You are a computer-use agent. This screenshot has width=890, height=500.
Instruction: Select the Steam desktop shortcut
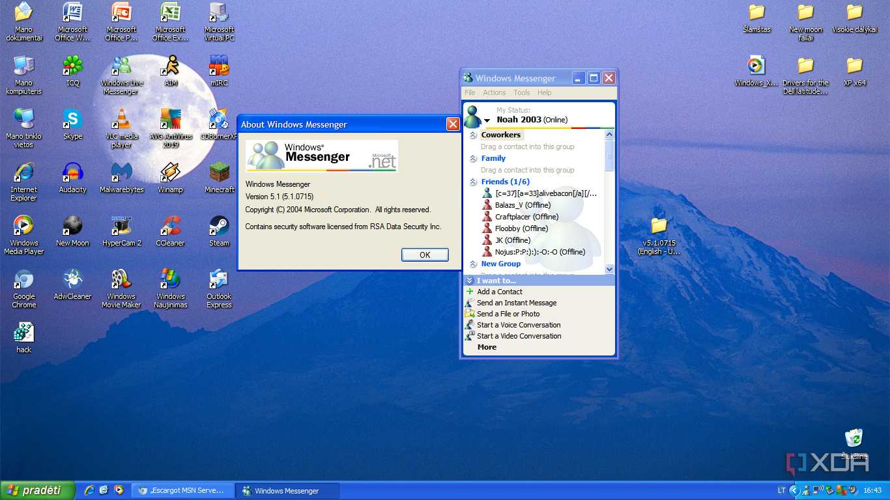[x=219, y=231]
